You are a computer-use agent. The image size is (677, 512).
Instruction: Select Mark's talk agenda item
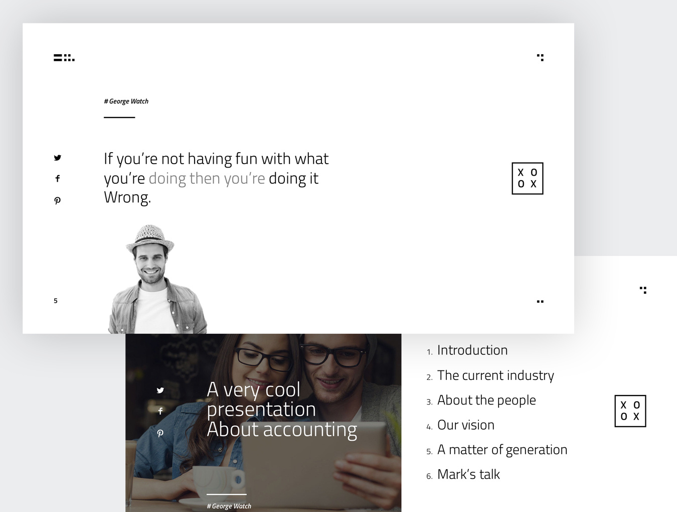[468, 474]
